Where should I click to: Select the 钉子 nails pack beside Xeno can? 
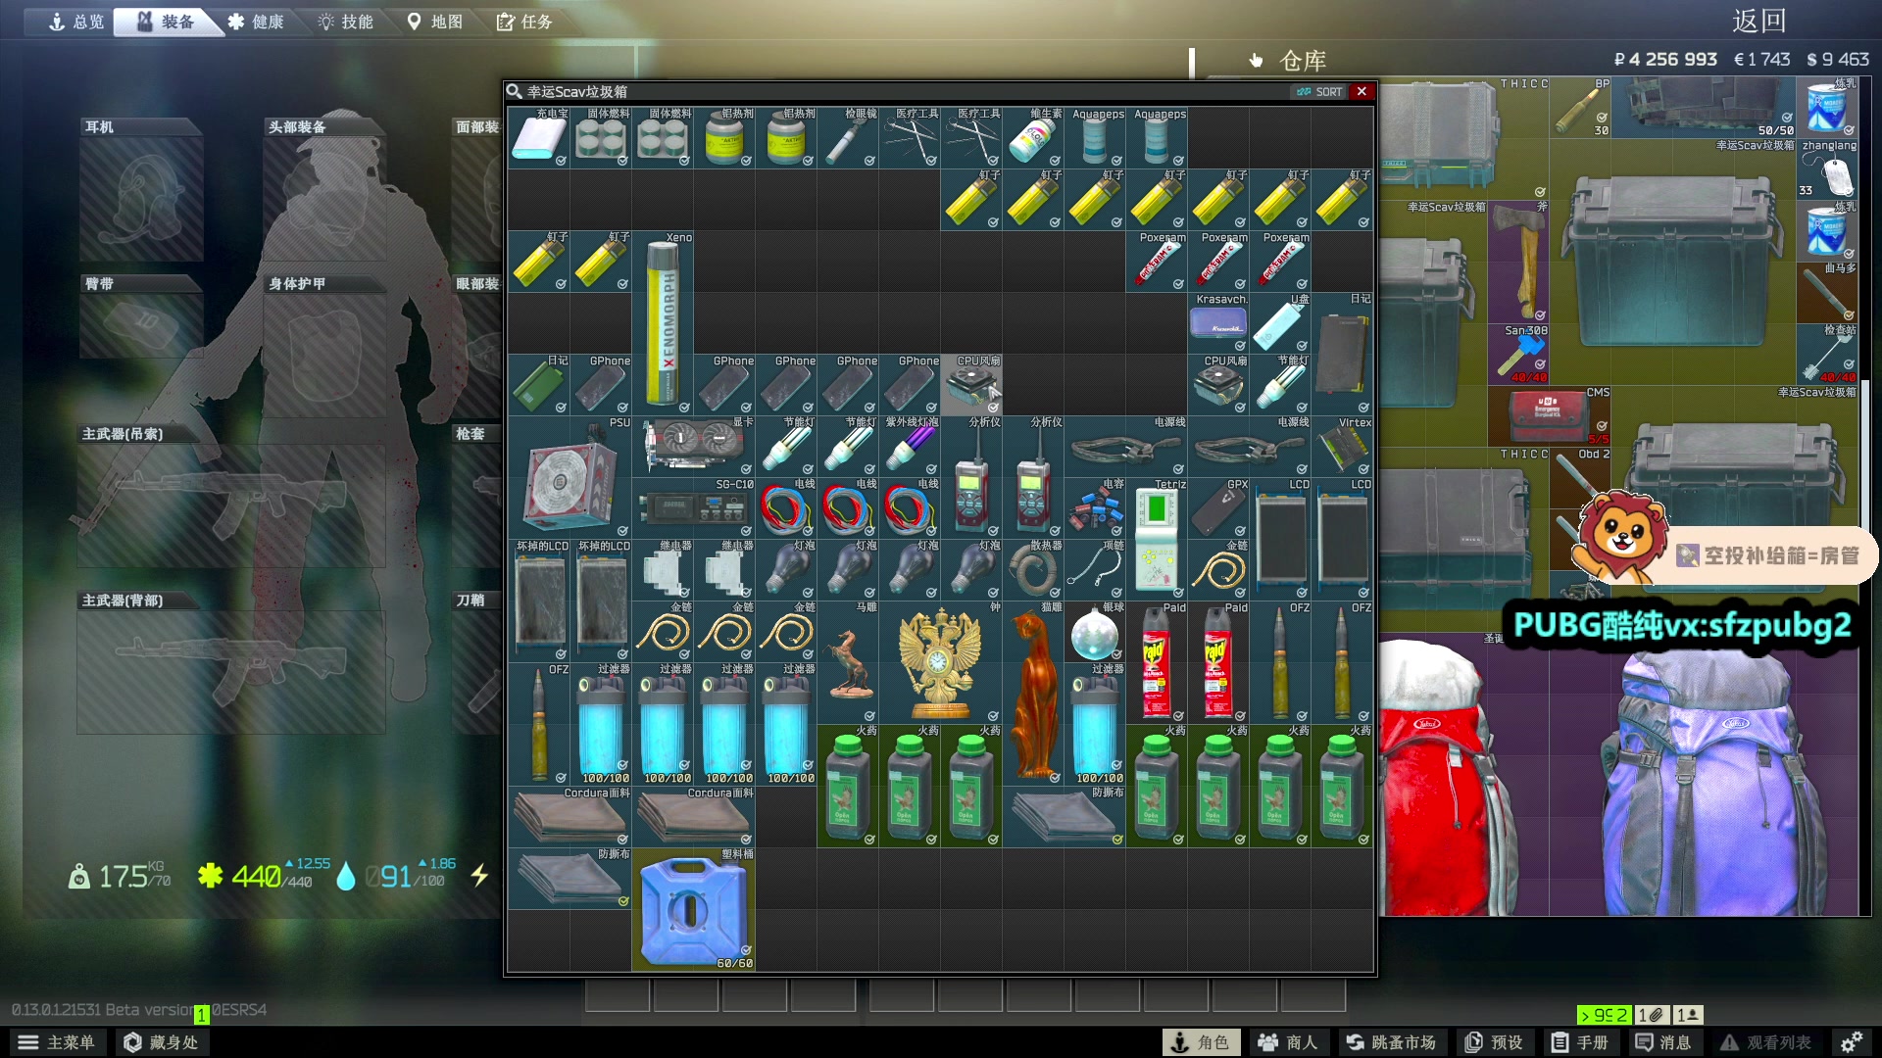click(601, 261)
